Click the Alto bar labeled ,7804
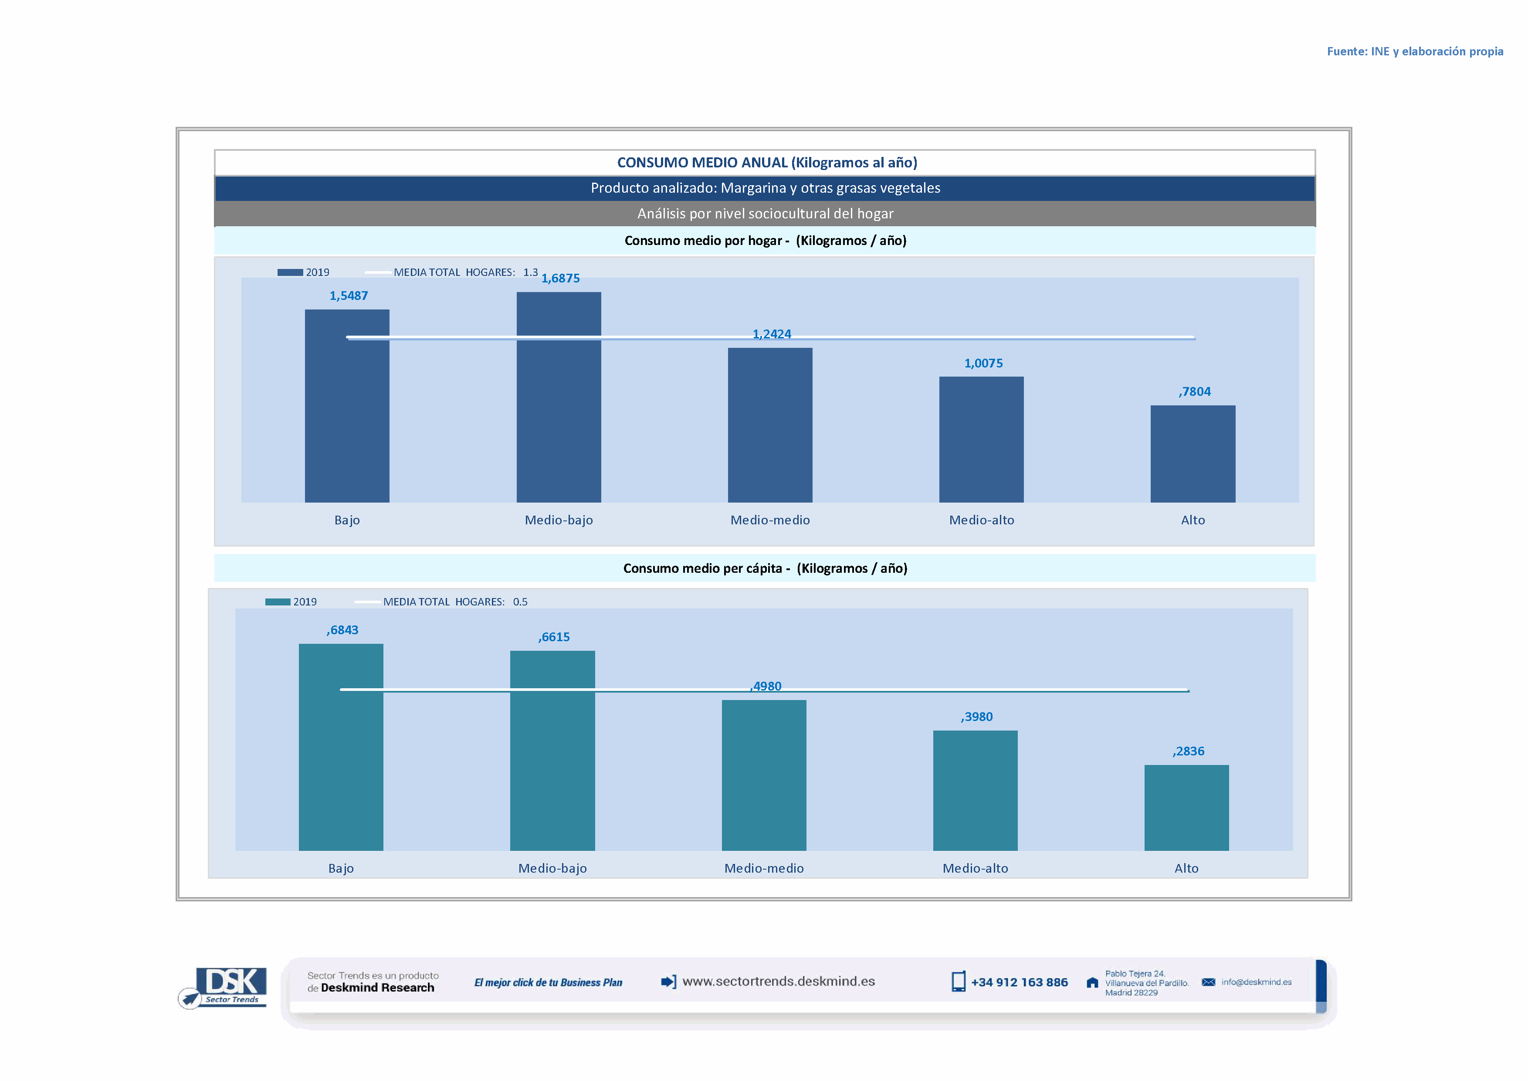This screenshot has height=1081, width=1528. pos(1193,453)
